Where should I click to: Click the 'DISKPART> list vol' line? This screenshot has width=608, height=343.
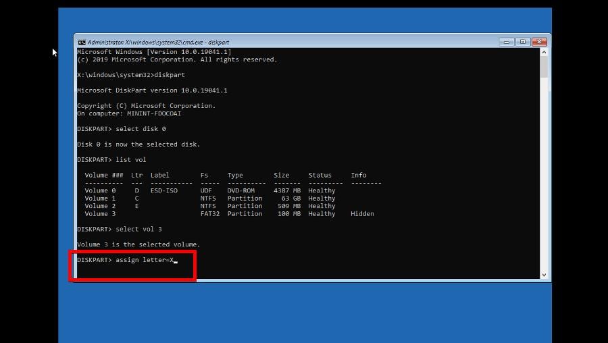tap(111, 159)
